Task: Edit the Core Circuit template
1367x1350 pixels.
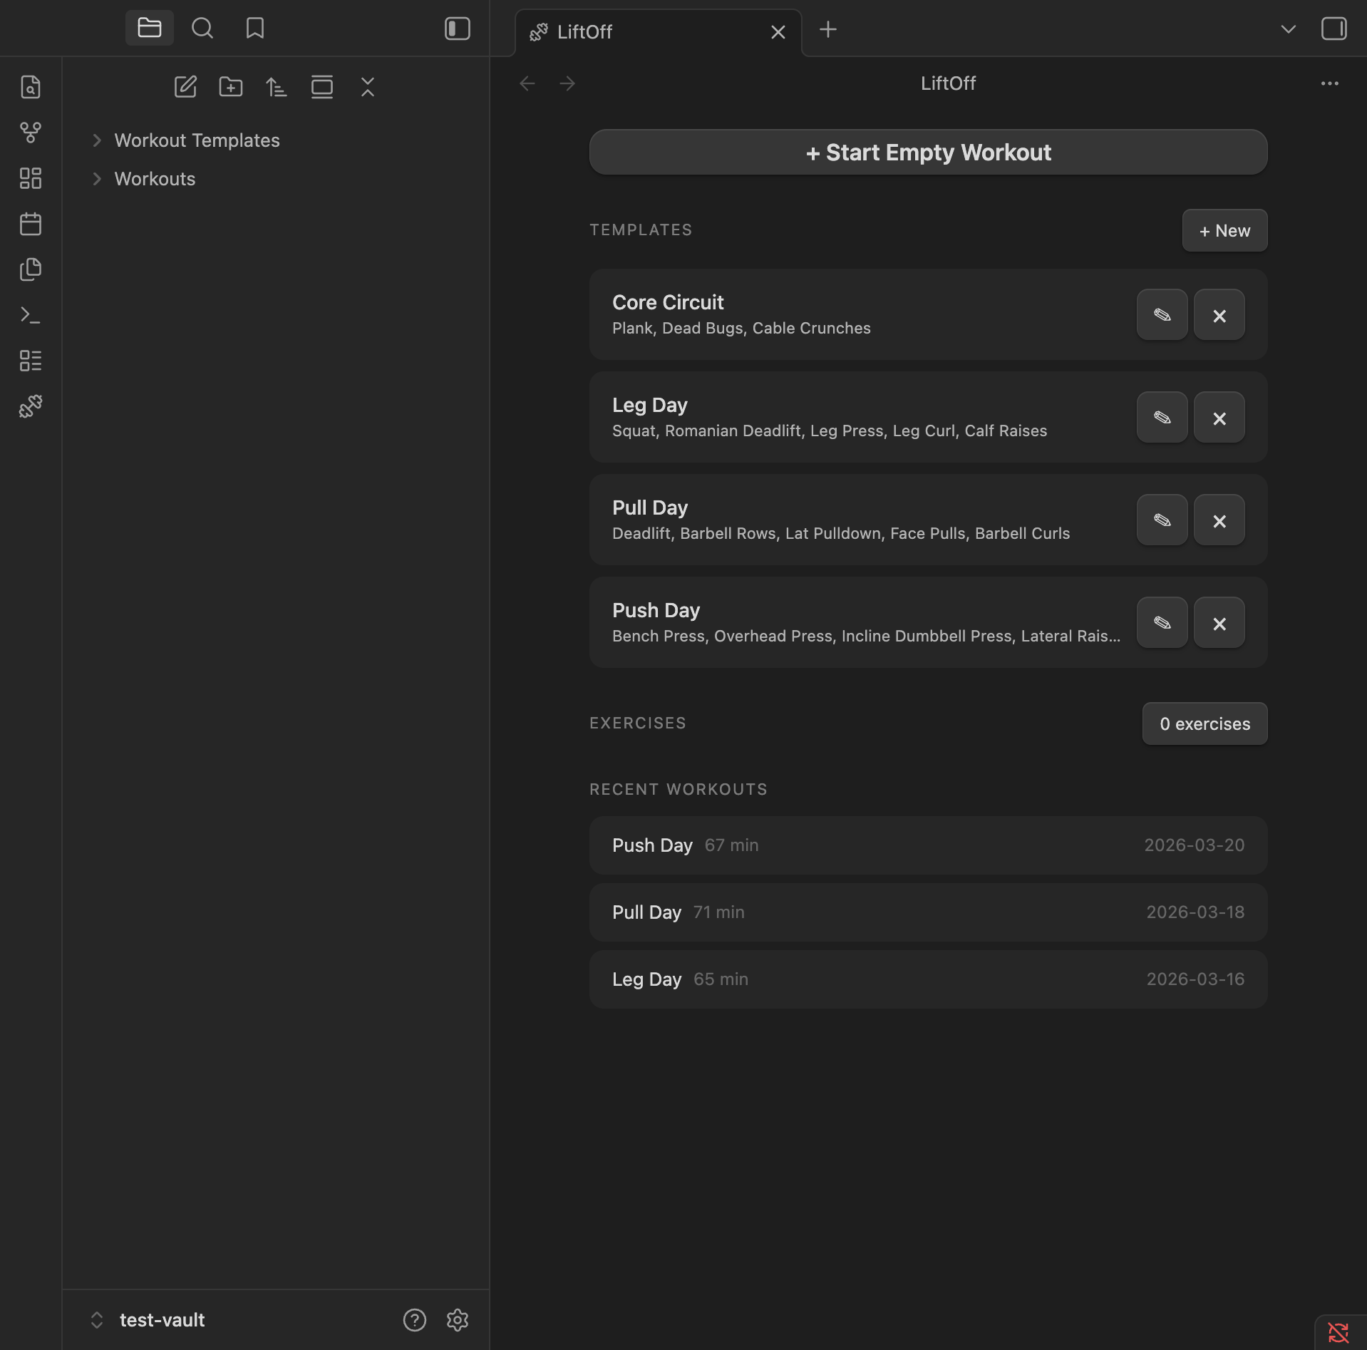Action: (1162, 315)
